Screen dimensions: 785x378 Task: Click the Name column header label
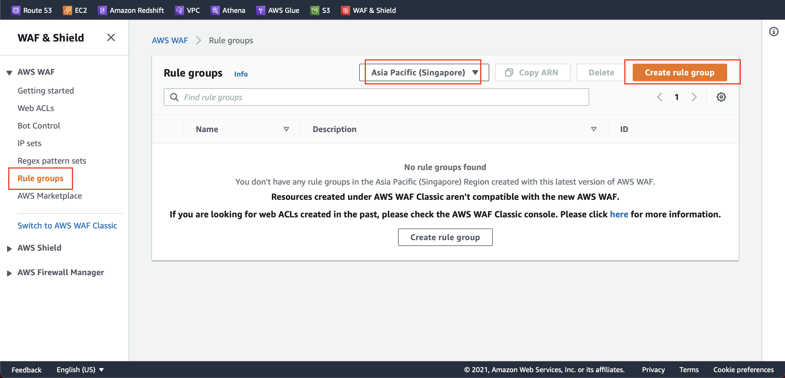207,129
